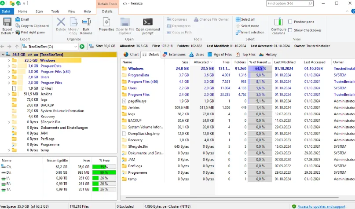
Task: Open the Users view tab
Action: click(x=197, y=55)
